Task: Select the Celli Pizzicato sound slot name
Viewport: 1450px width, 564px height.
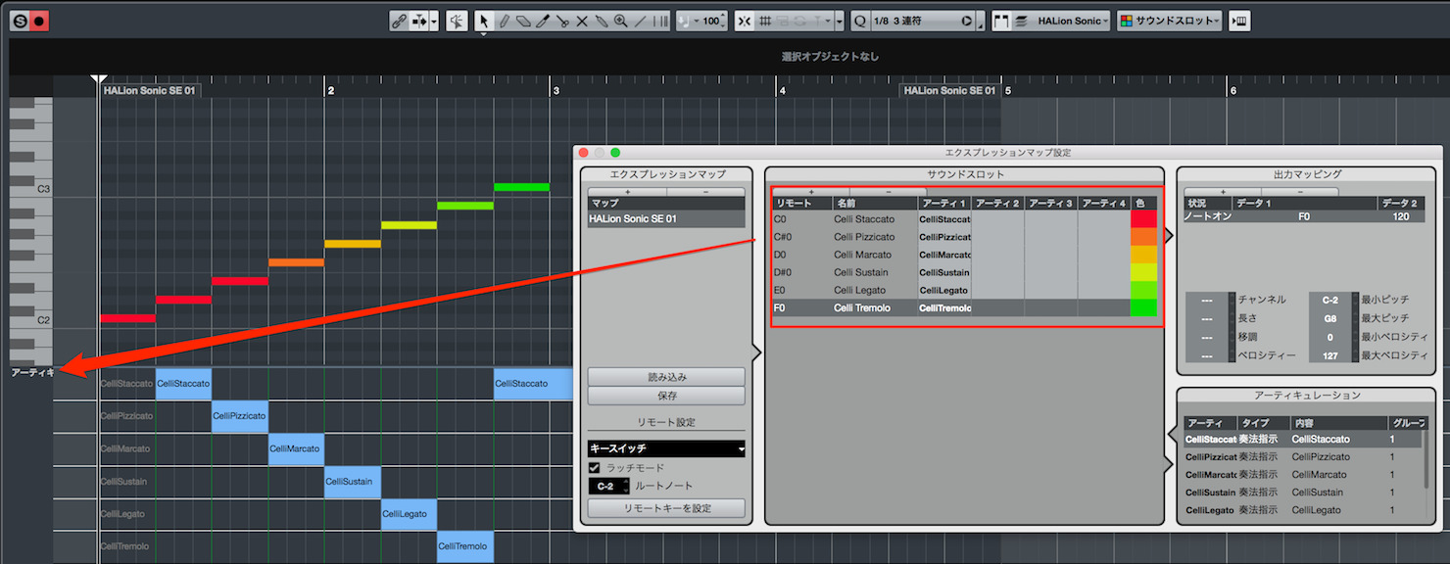Action: tap(864, 237)
